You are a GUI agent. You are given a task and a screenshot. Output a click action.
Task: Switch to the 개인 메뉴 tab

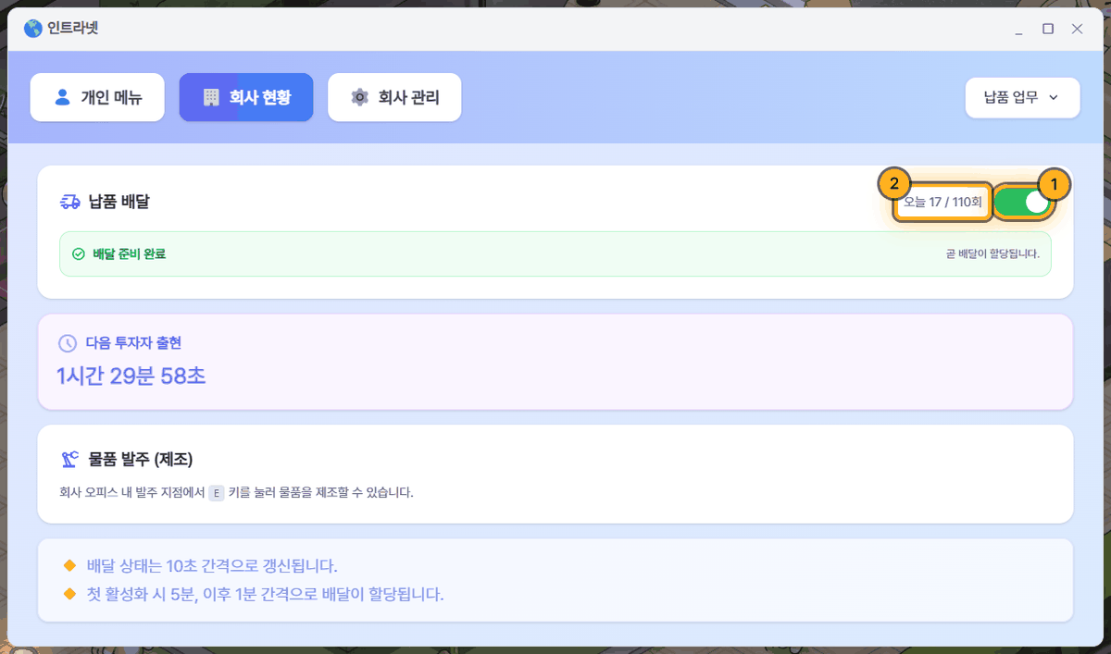[x=97, y=97]
